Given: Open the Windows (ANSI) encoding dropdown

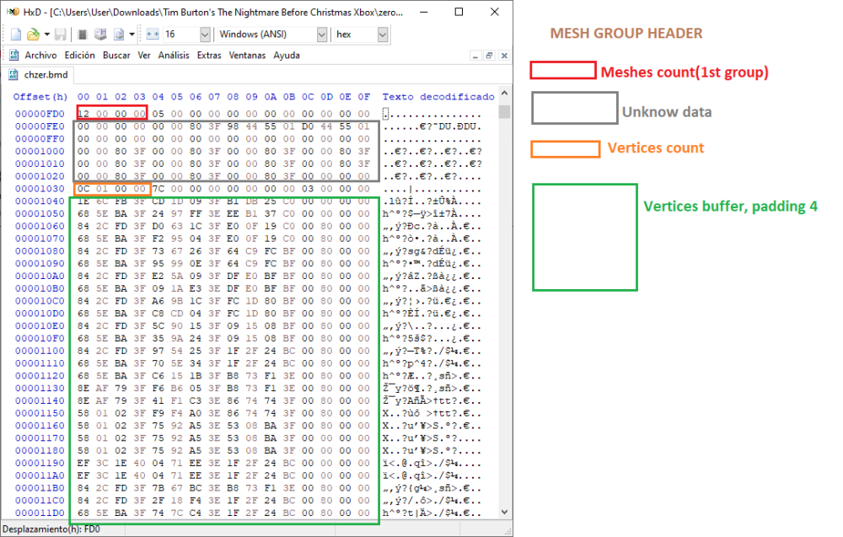Looking at the screenshot, I should pyautogui.click(x=322, y=33).
